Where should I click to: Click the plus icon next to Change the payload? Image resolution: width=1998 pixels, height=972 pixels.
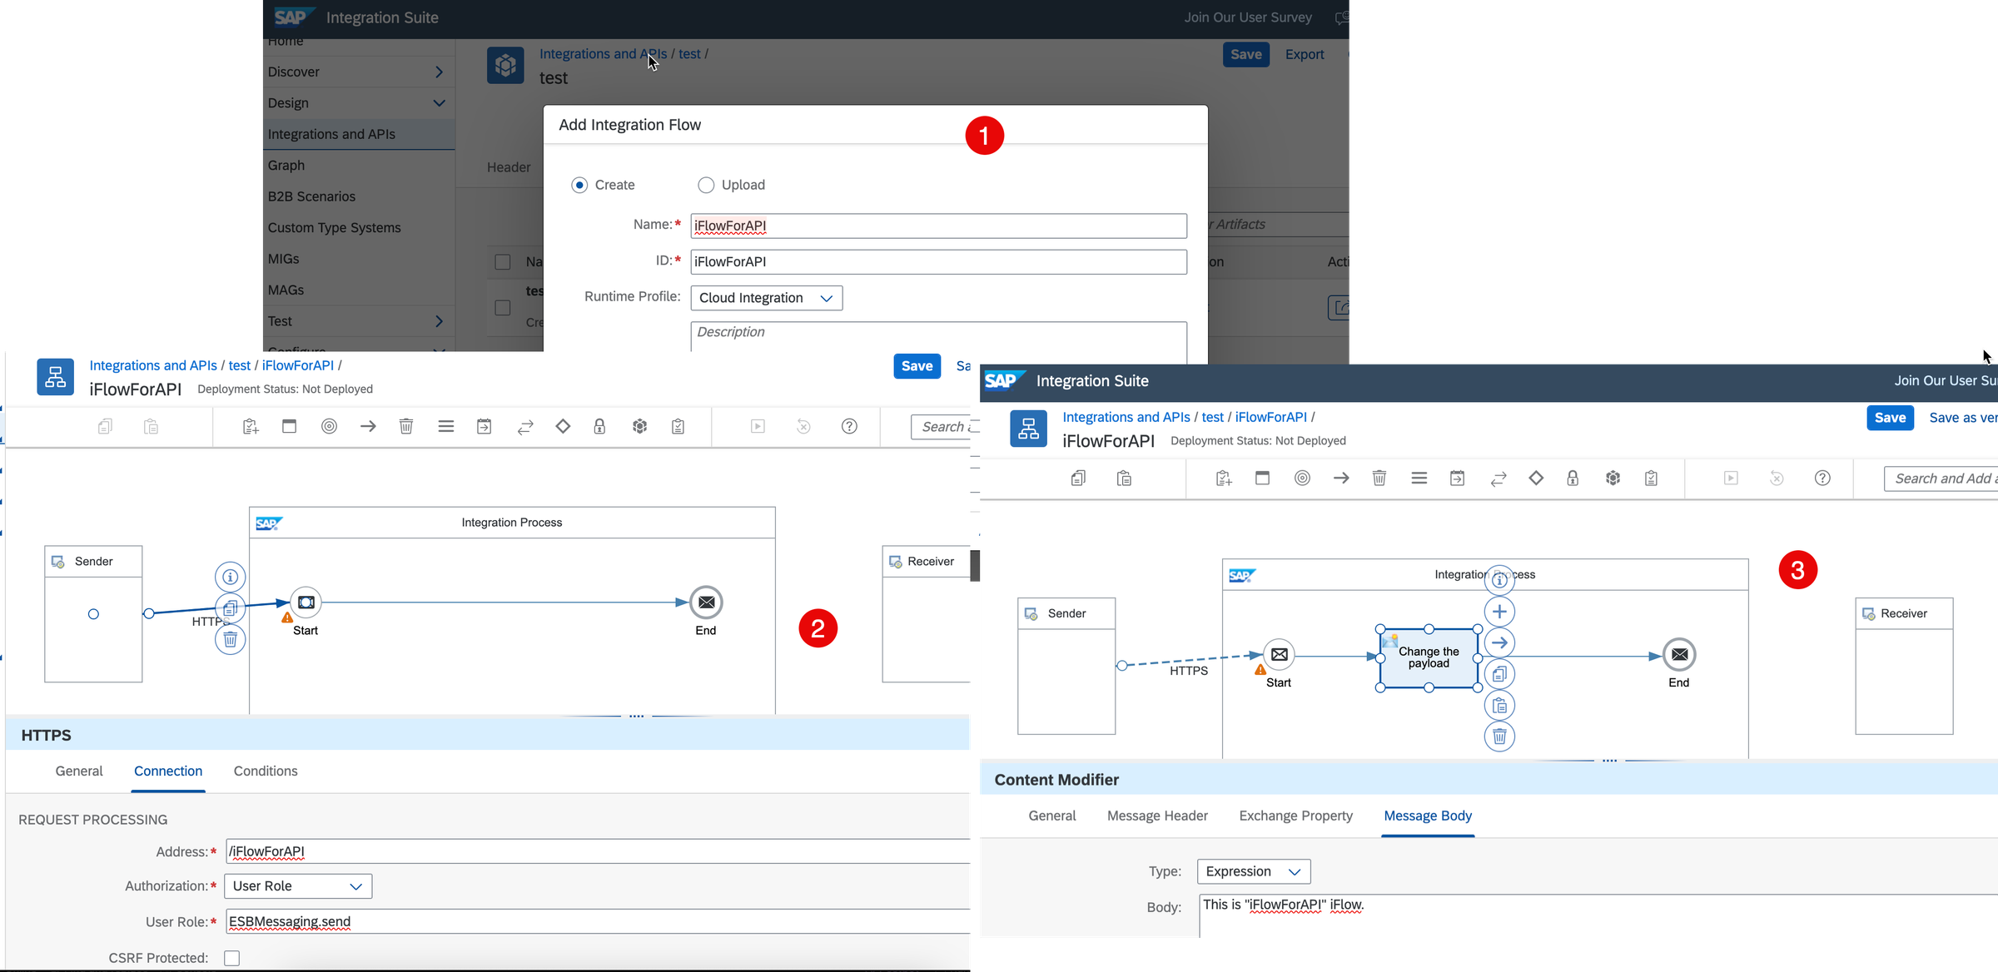[x=1499, y=611]
